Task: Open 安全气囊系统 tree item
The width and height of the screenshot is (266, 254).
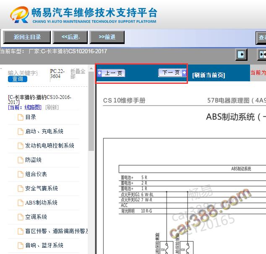Action: 42,188
